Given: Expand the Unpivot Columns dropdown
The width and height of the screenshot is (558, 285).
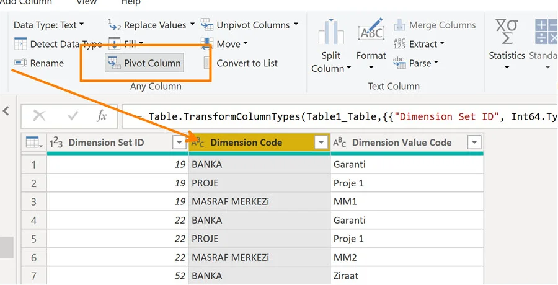Looking at the screenshot, I should 296,25.
